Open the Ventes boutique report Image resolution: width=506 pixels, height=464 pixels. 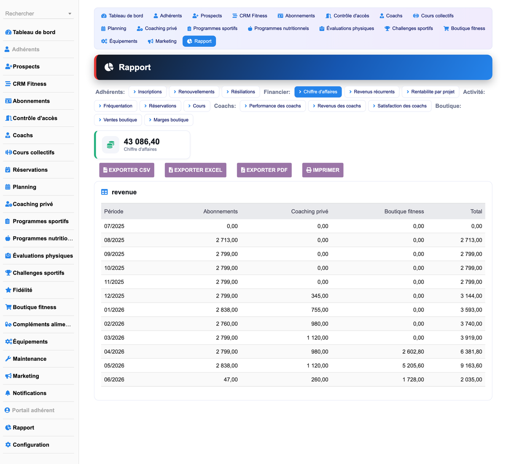pyautogui.click(x=118, y=120)
